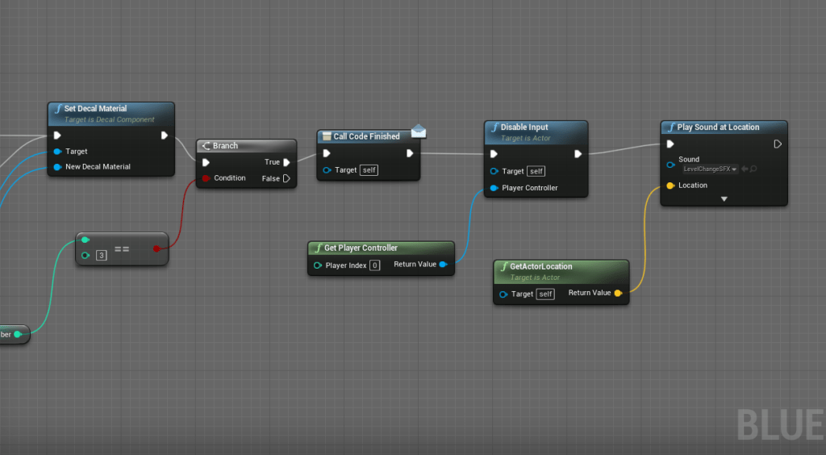This screenshot has width=826, height=455.
Task: Click the Play Sound output execution pin
Action: (778, 144)
